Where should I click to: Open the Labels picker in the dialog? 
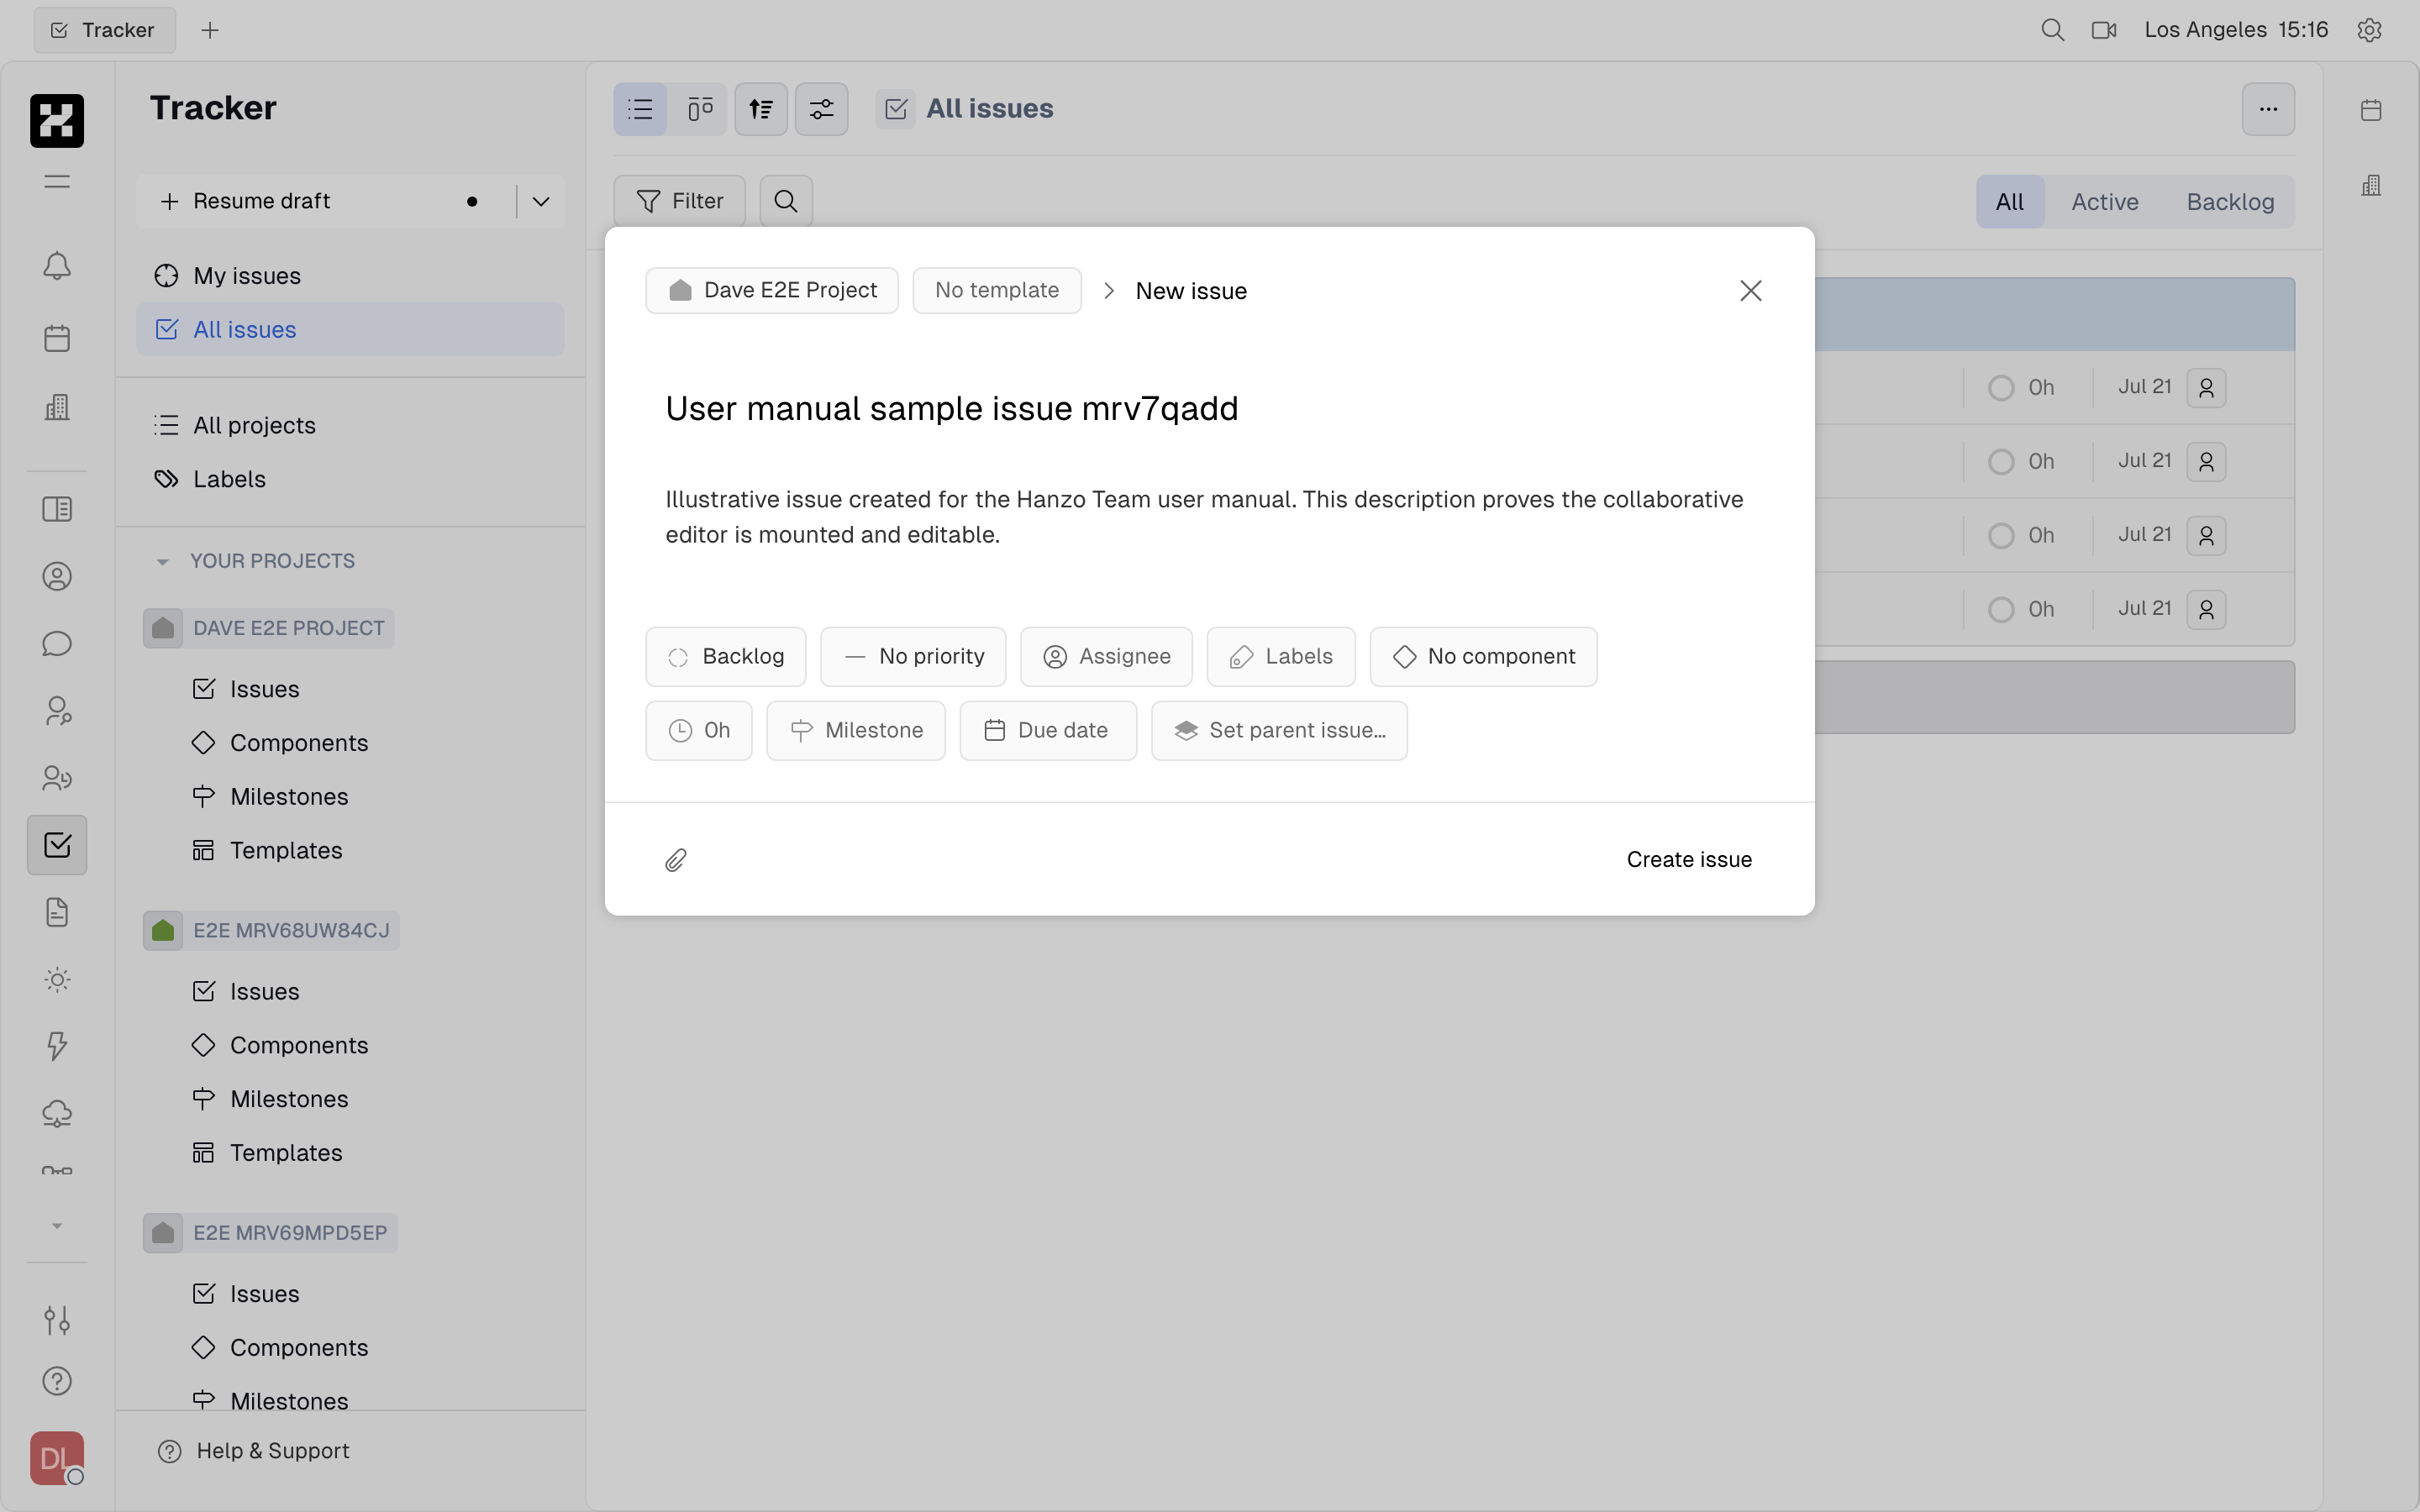point(1281,657)
